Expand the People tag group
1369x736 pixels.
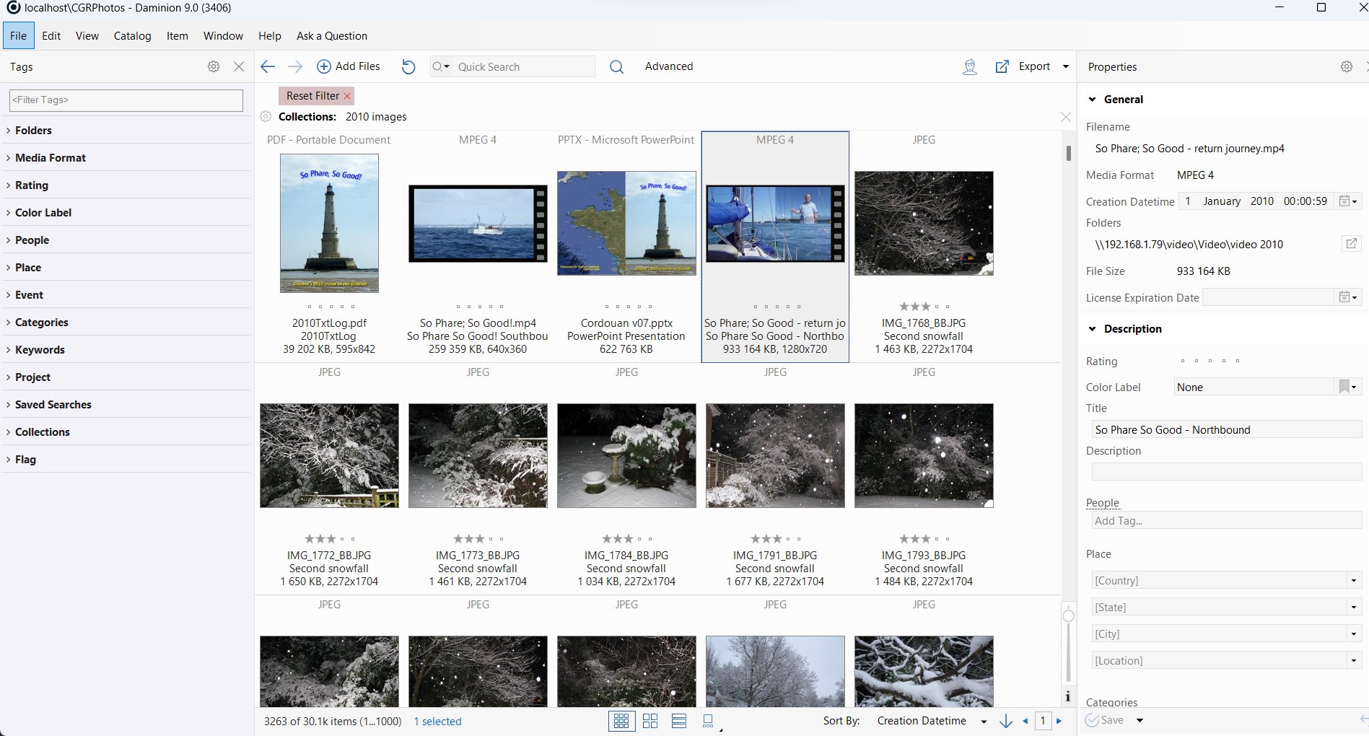(x=9, y=240)
